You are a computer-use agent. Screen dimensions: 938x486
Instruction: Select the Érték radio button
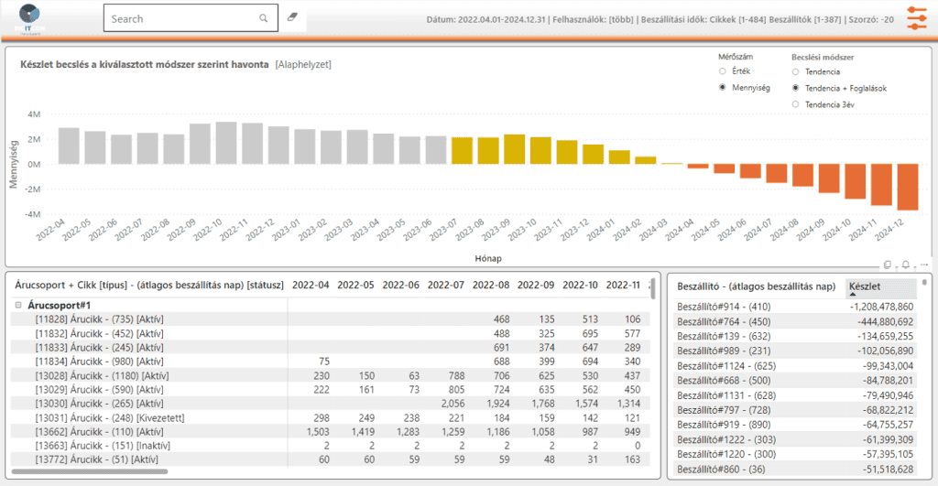(723, 71)
